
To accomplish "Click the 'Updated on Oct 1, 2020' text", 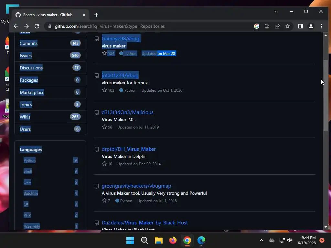I will 162,90.
